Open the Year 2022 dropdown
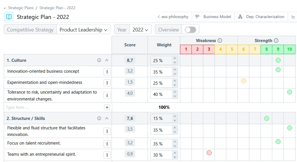This screenshot has width=297, height=162. pyautogui.click(x=140, y=30)
